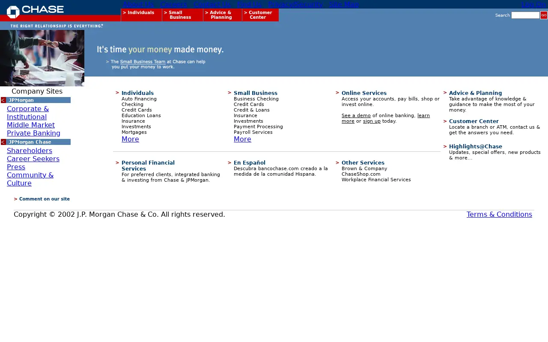Click Checking under Individuals
Screen dimensions: 548x342
tap(132, 105)
